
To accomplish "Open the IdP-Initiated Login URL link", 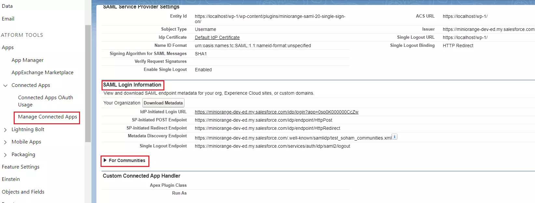I will 277,112.
